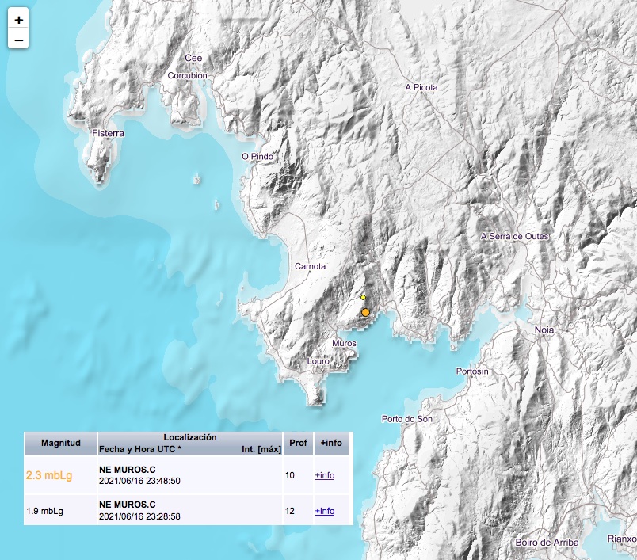
Task: Click the Corcubión town label
Action: [187, 76]
